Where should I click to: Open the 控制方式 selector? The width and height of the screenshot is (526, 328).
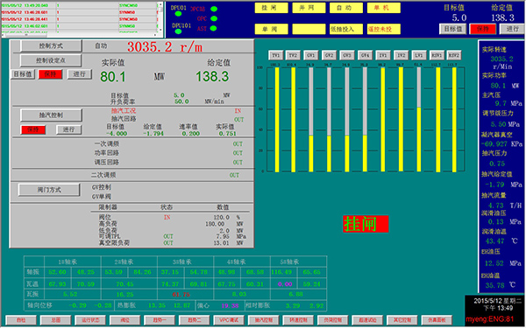pyautogui.click(x=51, y=45)
